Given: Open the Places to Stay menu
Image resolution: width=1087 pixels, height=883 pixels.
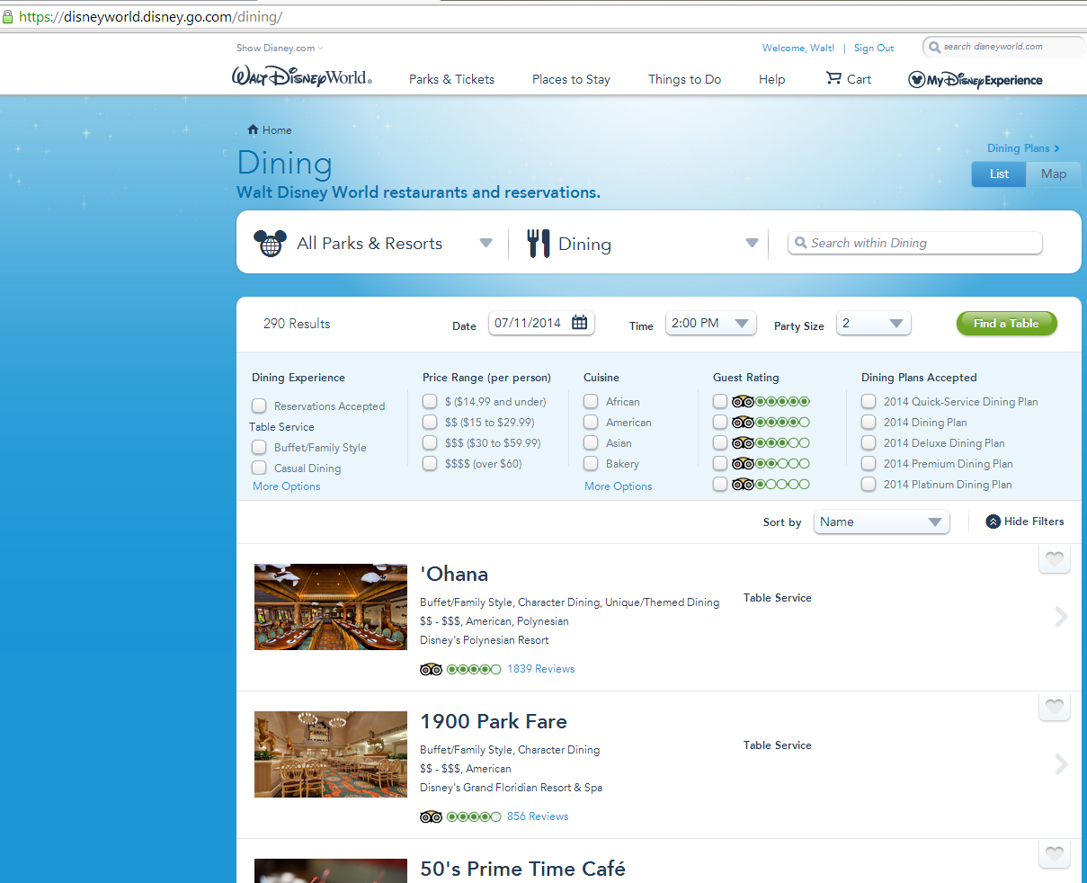Looking at the screenshot, I should (571, 79).
